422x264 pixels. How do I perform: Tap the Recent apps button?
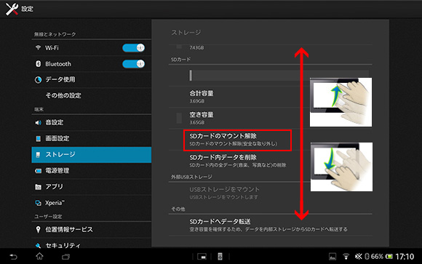coord(65,257)
